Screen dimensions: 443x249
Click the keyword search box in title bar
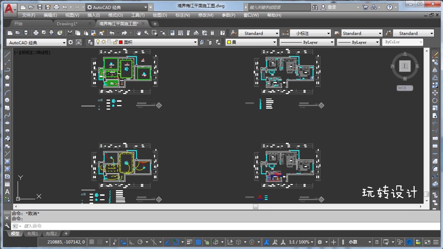(x=280, y=7)
